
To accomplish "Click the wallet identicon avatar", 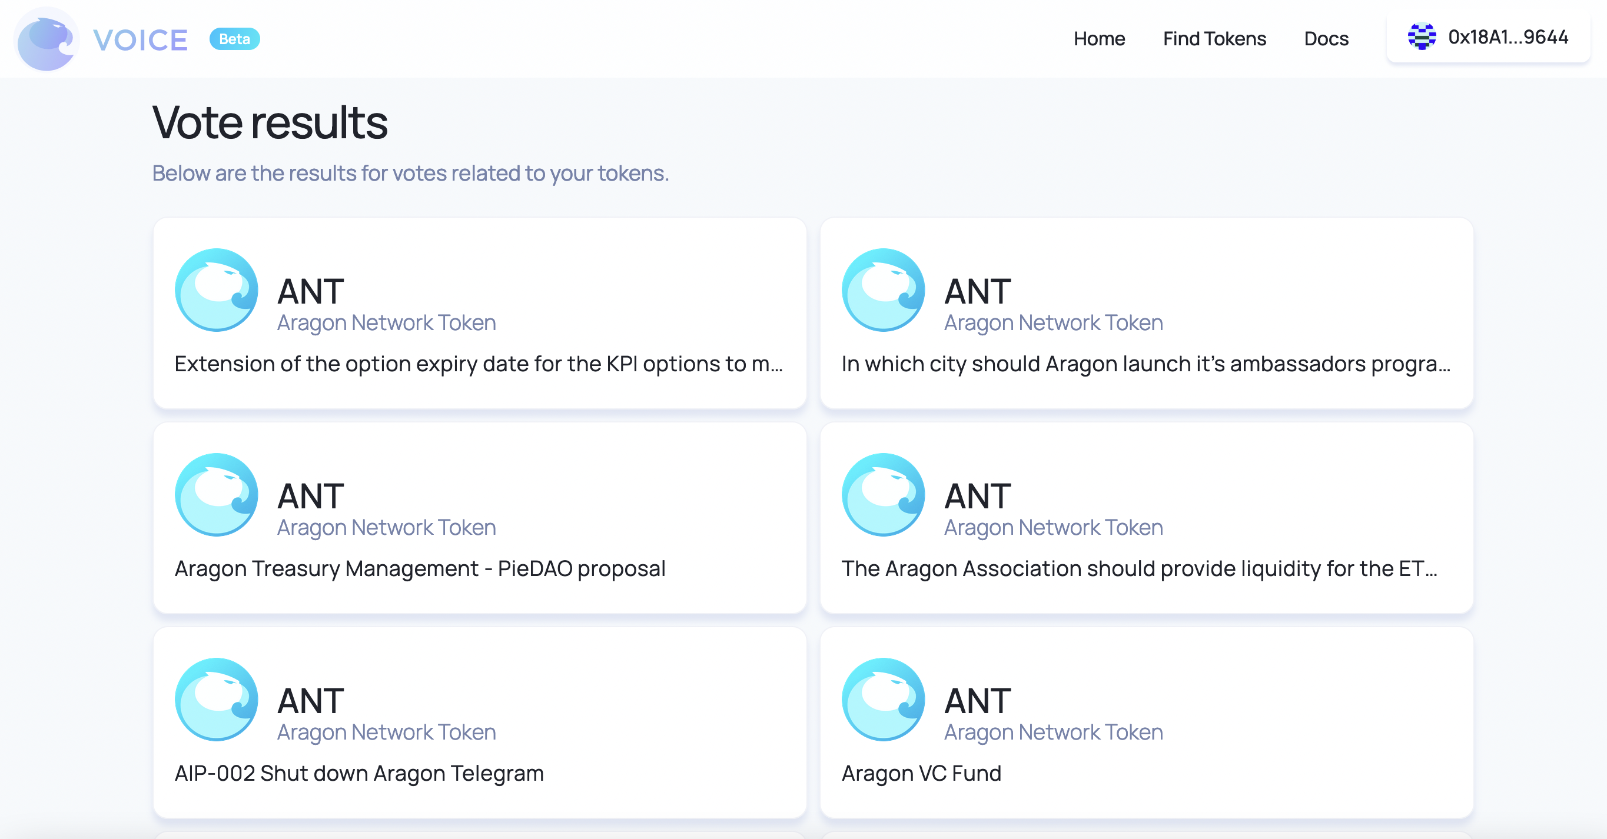I will (x=1422, y=37).
